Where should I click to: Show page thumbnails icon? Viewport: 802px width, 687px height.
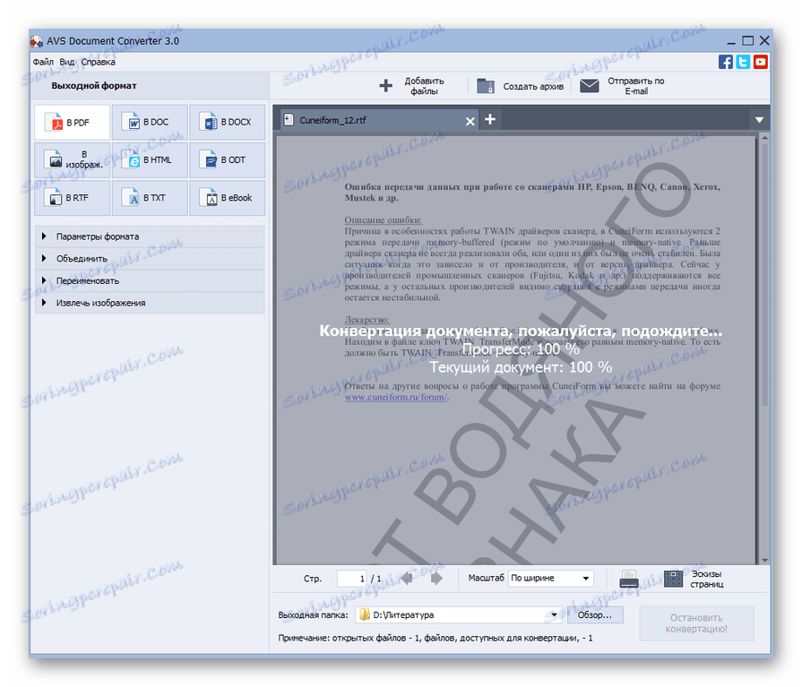tap(673, 579)
